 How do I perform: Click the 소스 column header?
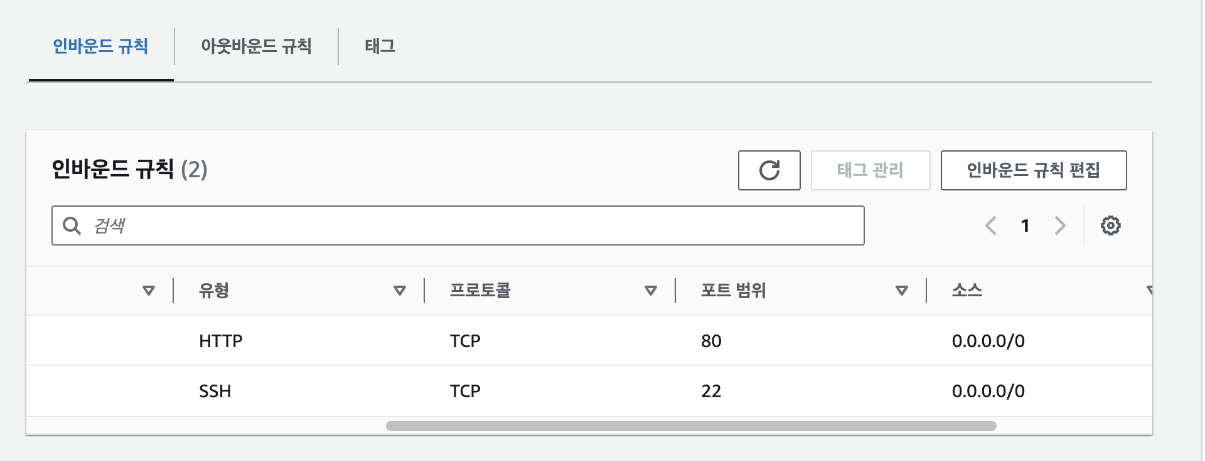[x=967, y=291]
